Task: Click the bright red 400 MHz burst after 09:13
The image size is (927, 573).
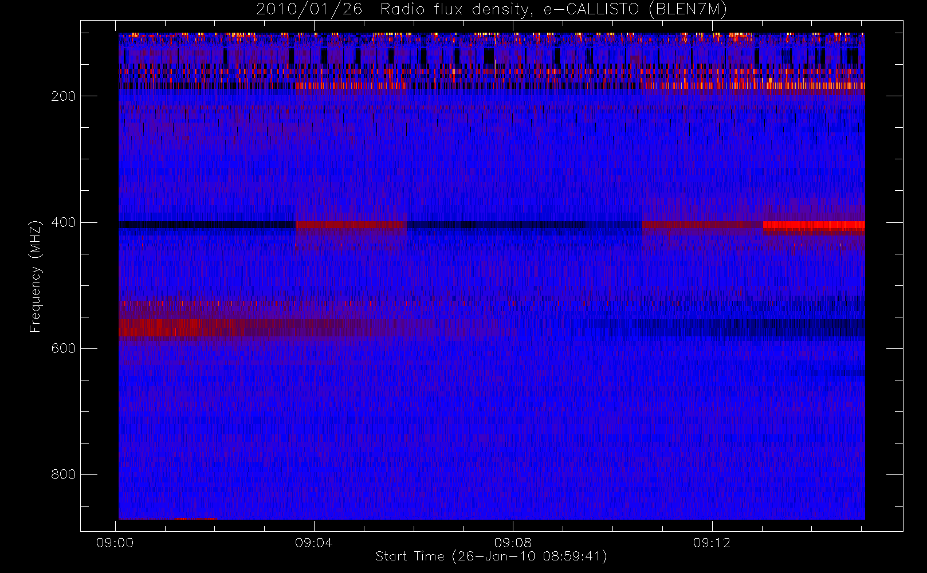Action: (x=814, y=225)
